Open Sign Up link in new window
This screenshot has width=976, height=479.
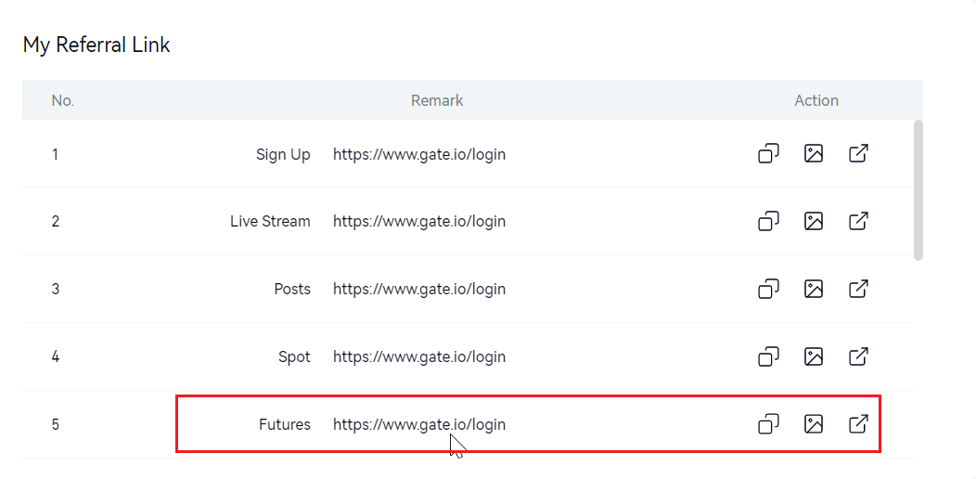(859, 154)
